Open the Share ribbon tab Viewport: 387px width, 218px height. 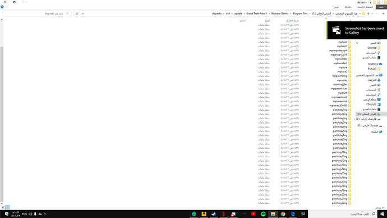tap(348, 7)
